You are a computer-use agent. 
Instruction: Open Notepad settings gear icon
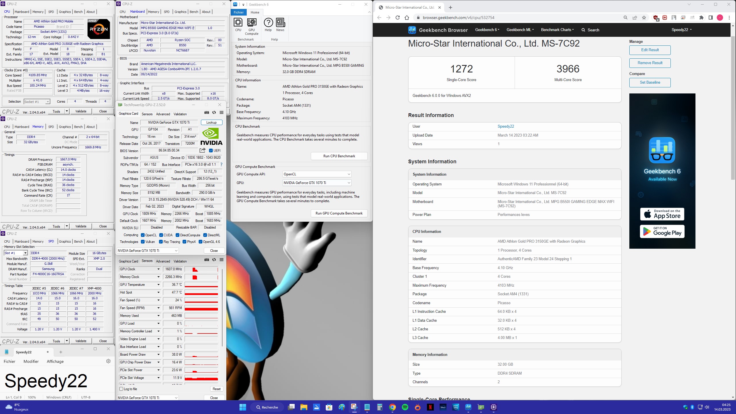pos(108,361)
